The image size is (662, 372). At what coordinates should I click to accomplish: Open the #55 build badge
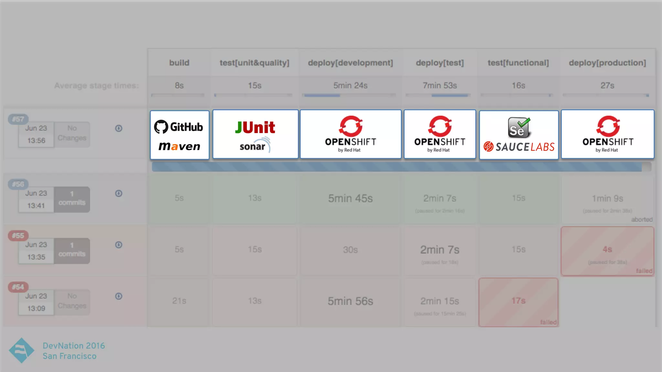pos(18,236)
